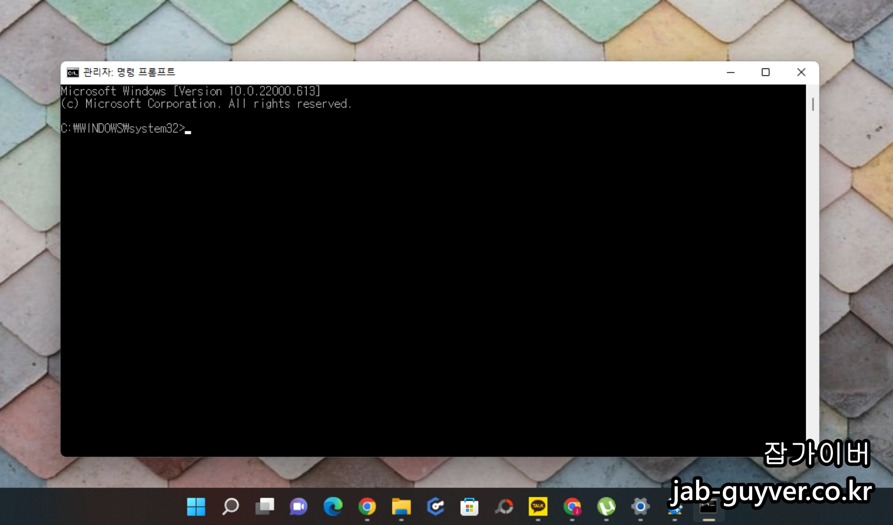The height and width of the screenshot is (525, 893).
Task: Maximize the Command Prompt window
Action: (765, 72)
